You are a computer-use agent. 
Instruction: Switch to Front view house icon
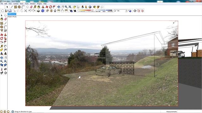pos(55,11)
